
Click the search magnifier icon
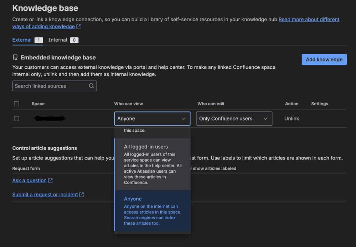[92, 86]
